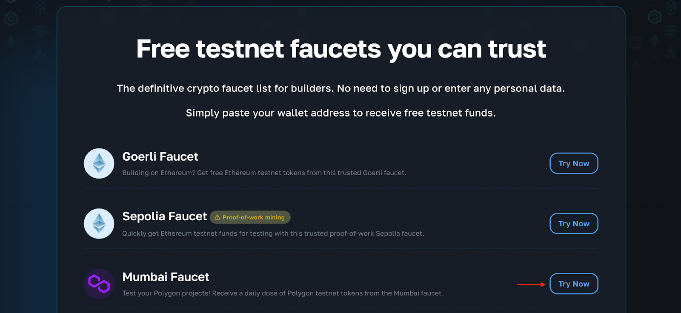
Task: Open the Sepolia Faucet title link
Action: coord(164,216)
